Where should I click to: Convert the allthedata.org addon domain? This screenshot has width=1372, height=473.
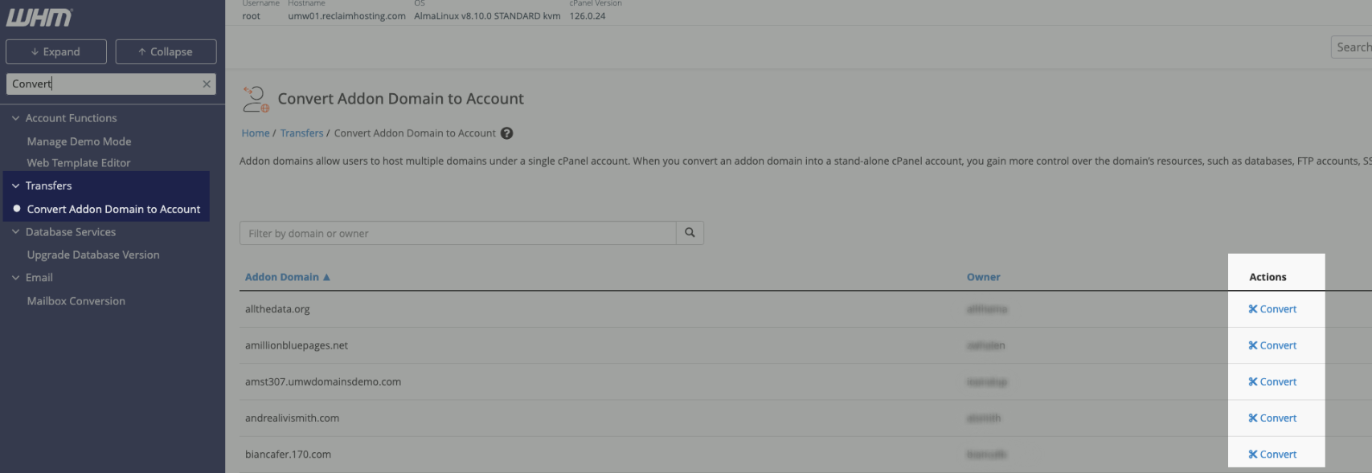pyautogui.click(x=1272, y=309)
